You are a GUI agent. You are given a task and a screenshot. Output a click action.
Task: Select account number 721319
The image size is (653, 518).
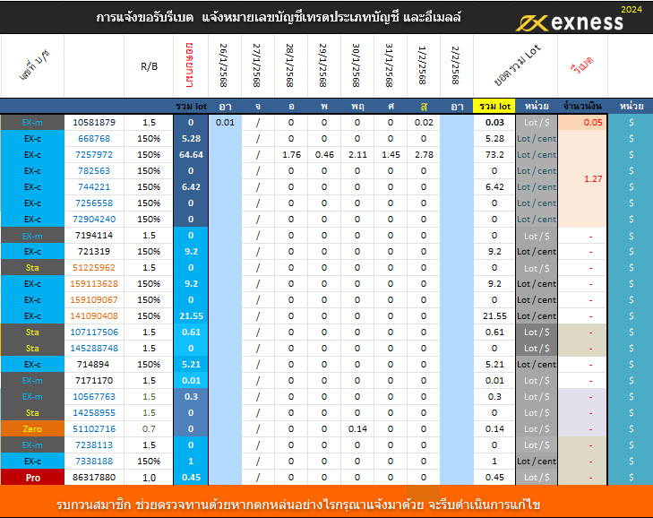pos(94,251)
